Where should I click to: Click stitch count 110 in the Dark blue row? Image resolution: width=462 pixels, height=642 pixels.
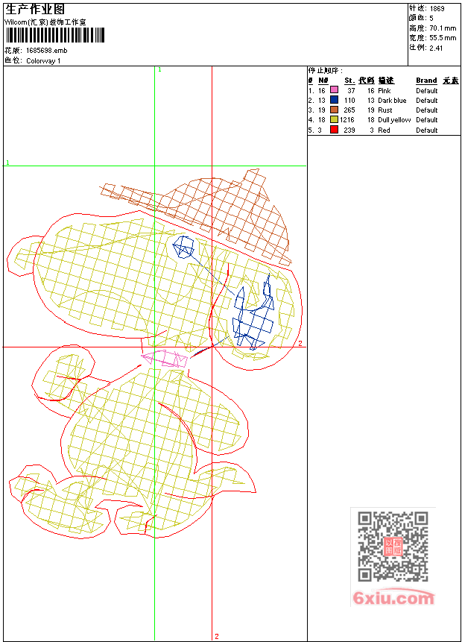[x=349, y=101]
